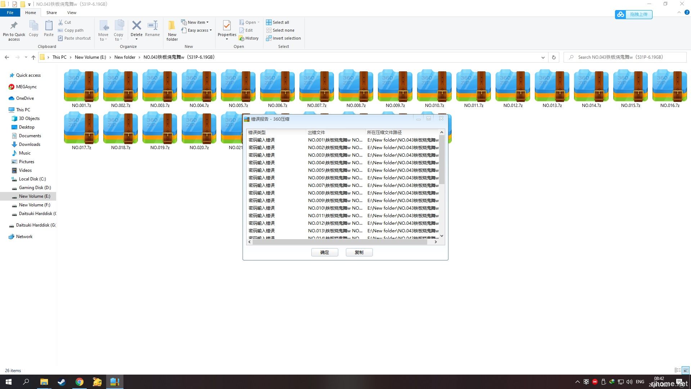This screenshot has height=389, width=691.
Task: Select the NO.008.7z archive file
Action: [356, 88]
